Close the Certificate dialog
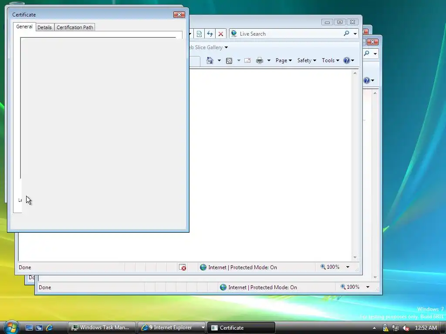The image size is (446, 334). (x=179, y=14)
